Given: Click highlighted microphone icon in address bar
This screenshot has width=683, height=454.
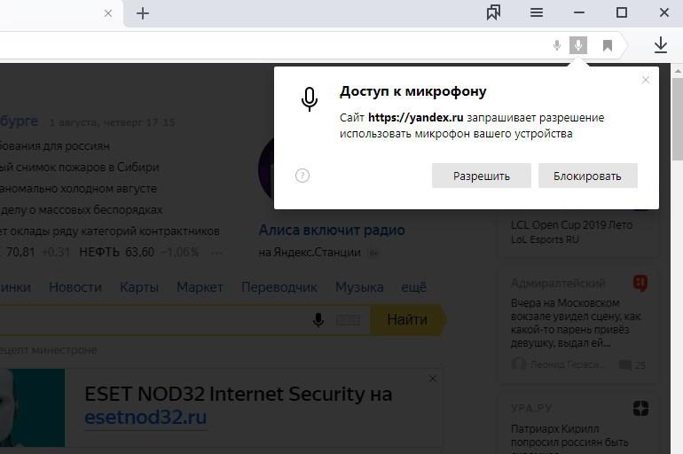Looking at the screenshot, I should click(578, 45).
